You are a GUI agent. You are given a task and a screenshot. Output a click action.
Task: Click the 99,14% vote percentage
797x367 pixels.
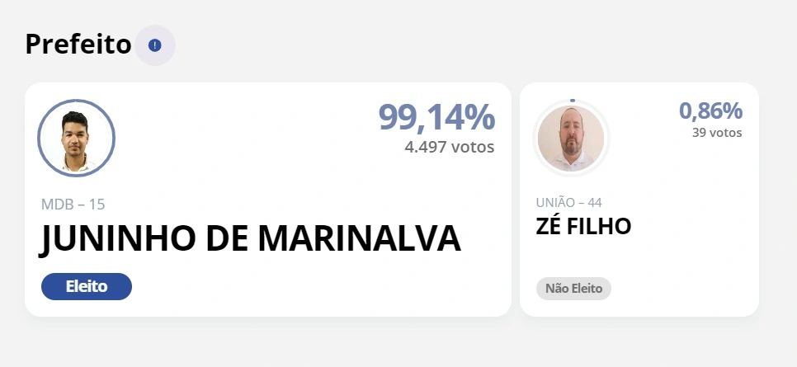point(436,118)
